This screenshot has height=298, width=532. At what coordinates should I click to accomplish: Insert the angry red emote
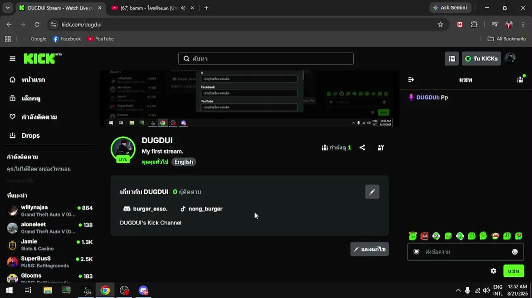click(424, 236)
